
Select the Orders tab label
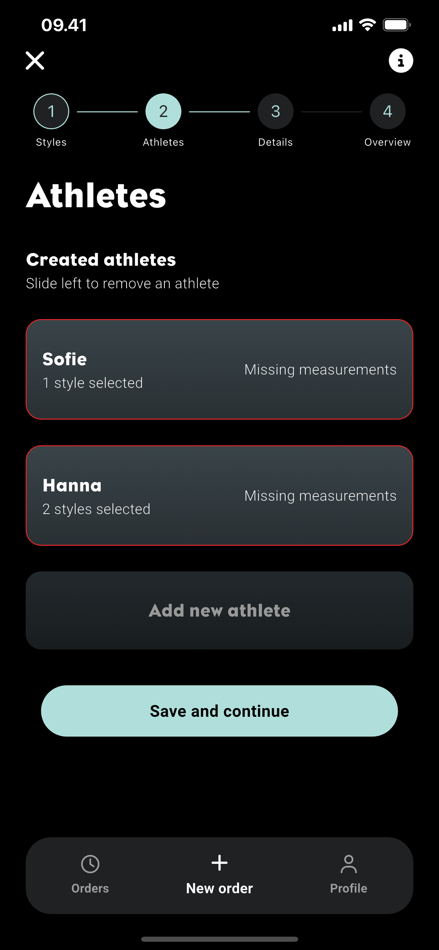(x=90, y=888)
